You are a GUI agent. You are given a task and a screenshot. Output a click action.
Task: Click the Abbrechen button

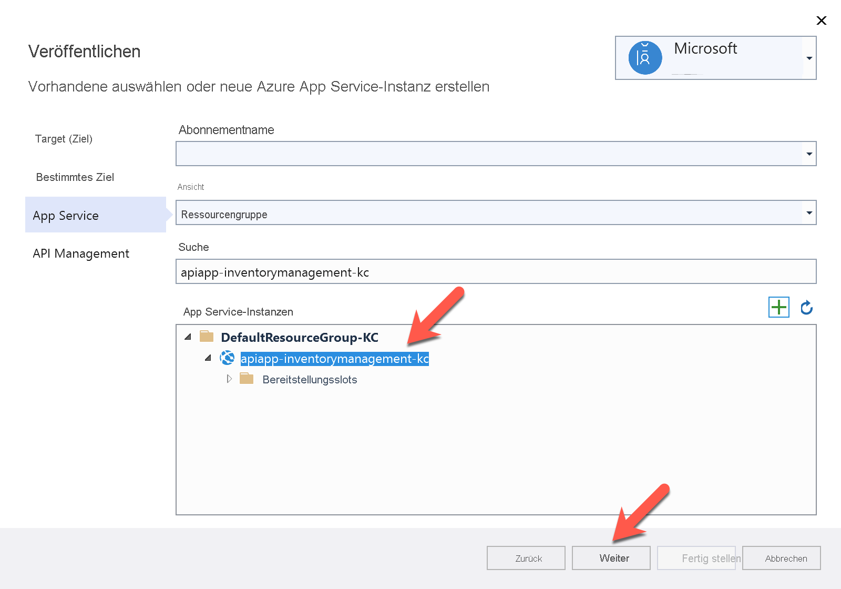point(782,558)
